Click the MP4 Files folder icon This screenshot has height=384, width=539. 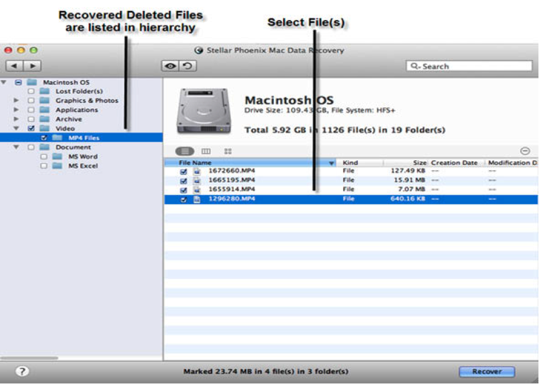coord(57,138)
